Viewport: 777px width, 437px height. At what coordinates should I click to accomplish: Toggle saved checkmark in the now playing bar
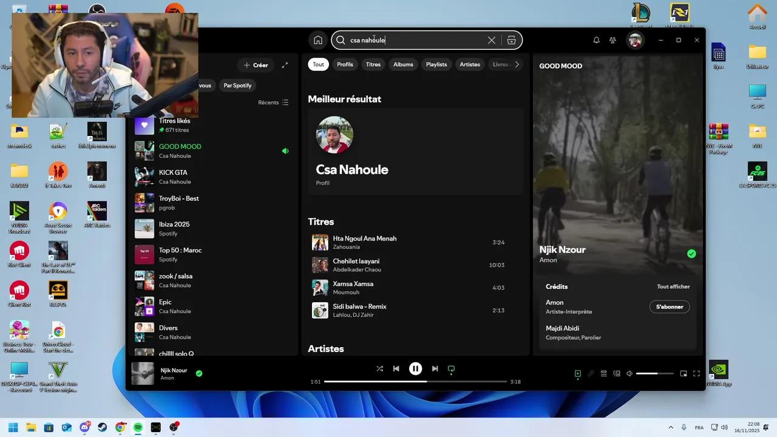[x=199, y=373]
